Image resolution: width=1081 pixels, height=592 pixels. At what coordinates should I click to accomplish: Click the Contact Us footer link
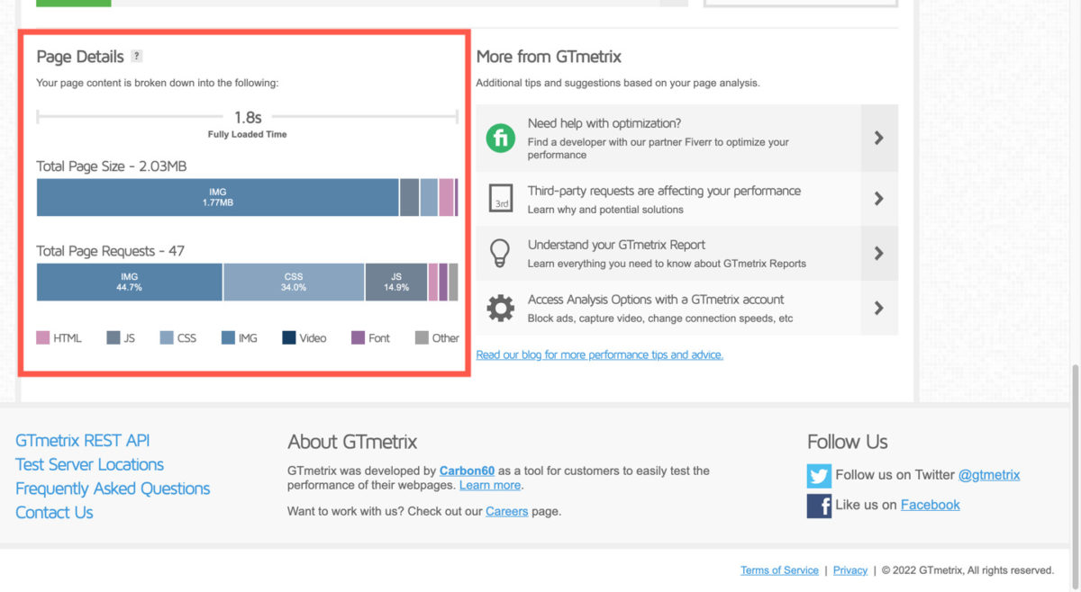(54, 513)
